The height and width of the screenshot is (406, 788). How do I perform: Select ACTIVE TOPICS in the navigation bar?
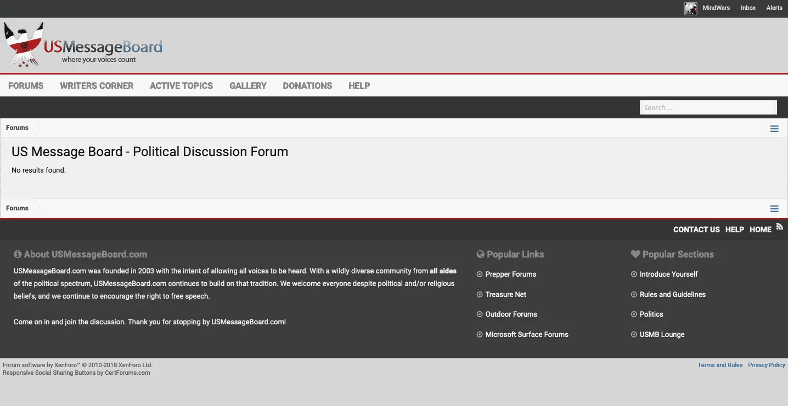(181, 85)
